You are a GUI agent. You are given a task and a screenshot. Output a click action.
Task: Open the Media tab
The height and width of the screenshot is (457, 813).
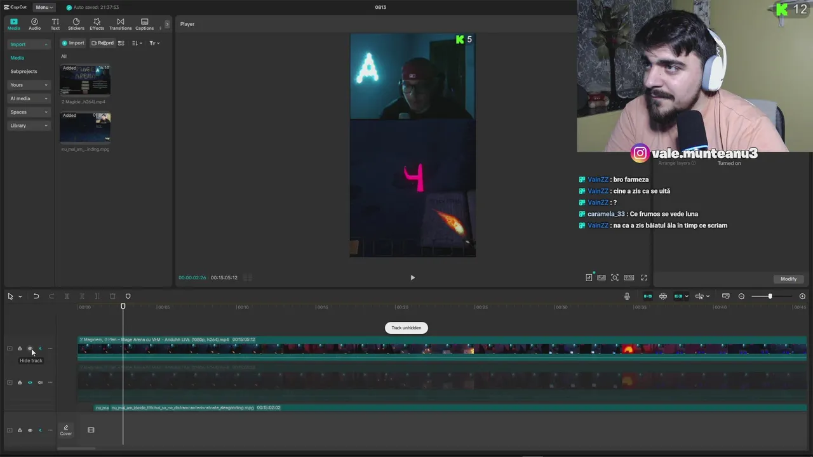pyautogui.click(x=14, y=24)
